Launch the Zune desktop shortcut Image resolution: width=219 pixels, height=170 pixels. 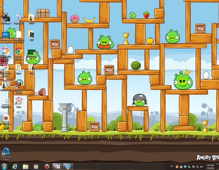coord(19,101)
